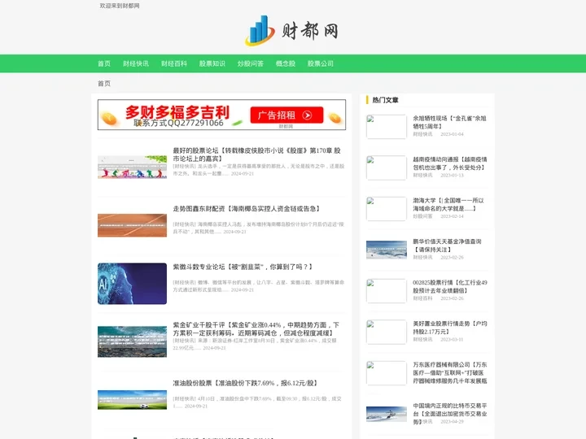Open hot article 002825股票行情
Image resolution: width=586 pixels, height=439 pixels.
(449, 286)
